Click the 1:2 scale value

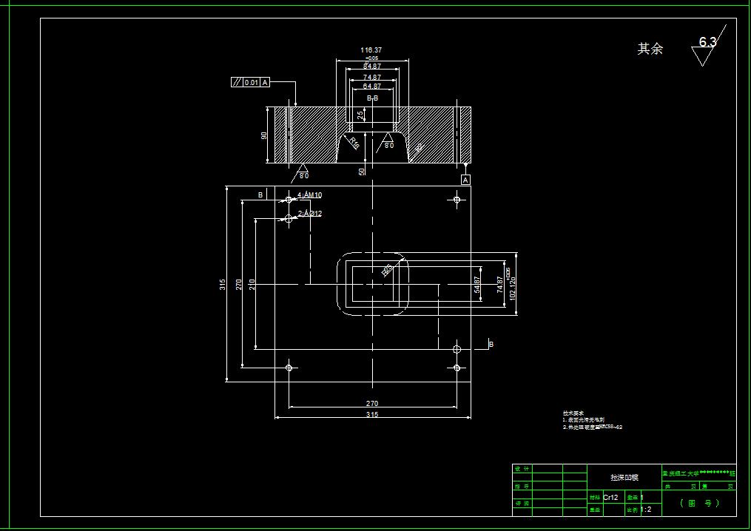(646, 510)
